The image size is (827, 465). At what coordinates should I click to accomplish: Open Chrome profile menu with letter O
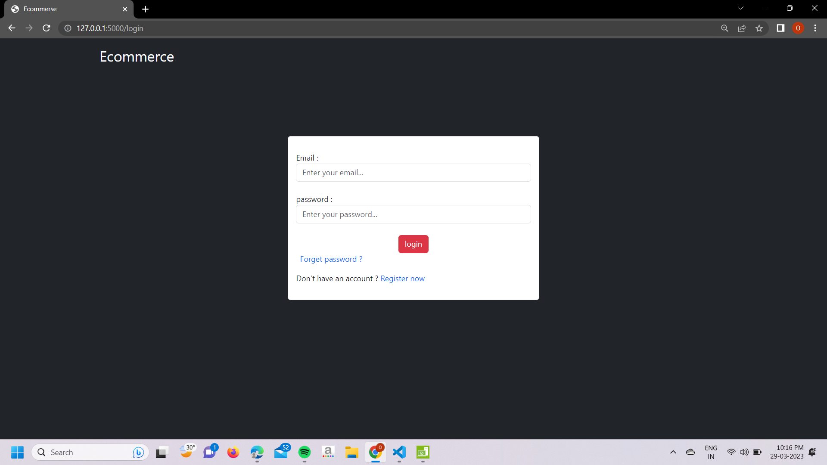pos(799,28)
